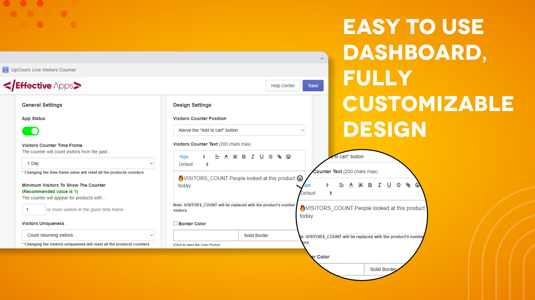Screen dimensions: 535x300
Task: Click the UpCount app favicon
Action: point(5,70)
